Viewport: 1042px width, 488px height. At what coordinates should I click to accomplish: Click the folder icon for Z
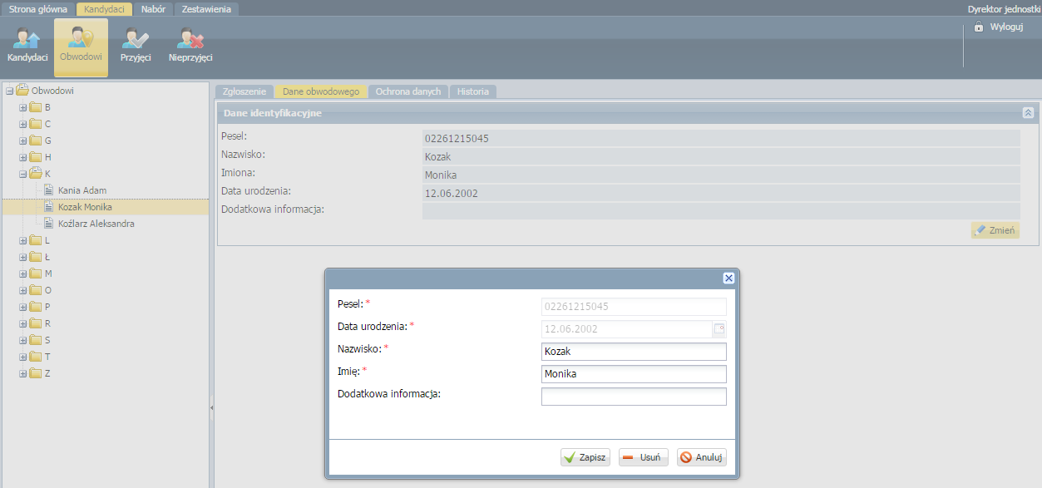[36, 373]
